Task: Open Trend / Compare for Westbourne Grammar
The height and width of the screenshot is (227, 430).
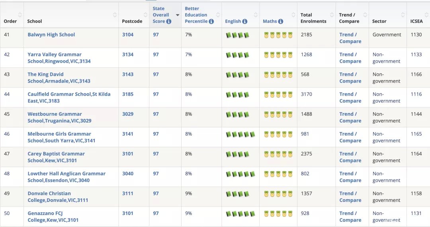Action: (x=350, y=117)
